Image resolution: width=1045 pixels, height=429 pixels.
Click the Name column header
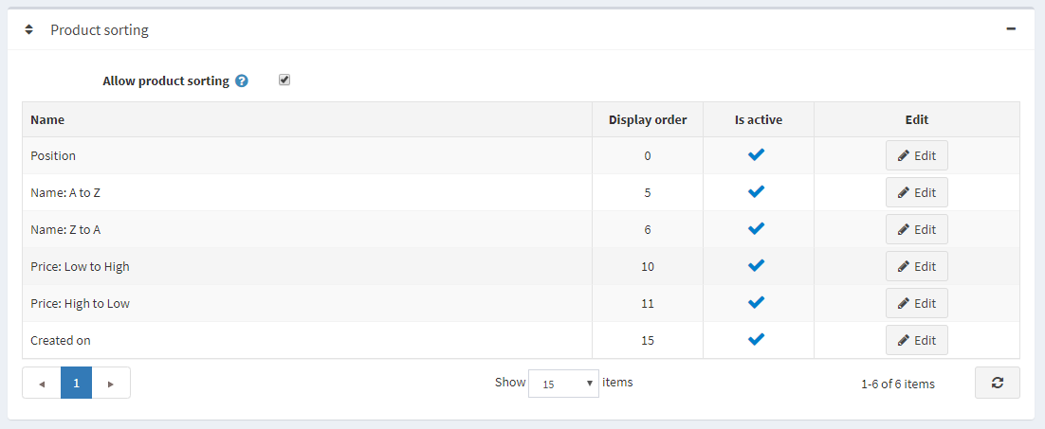pyautogui.click(x=47, y=120)
